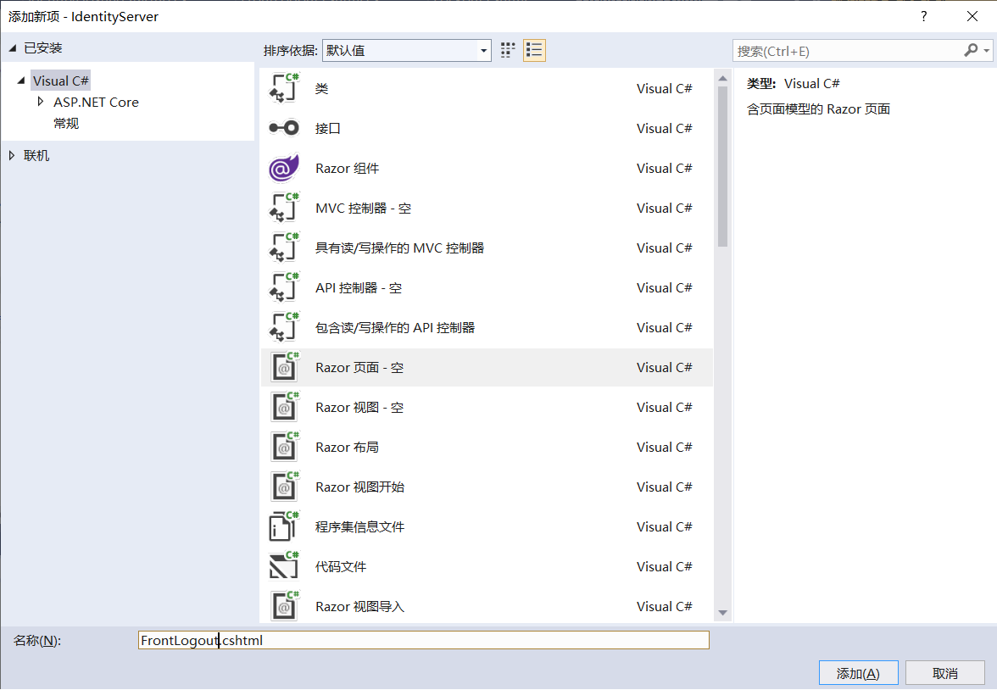Open the 排序依据 默认值 dropdown

(x=407, y=50)
